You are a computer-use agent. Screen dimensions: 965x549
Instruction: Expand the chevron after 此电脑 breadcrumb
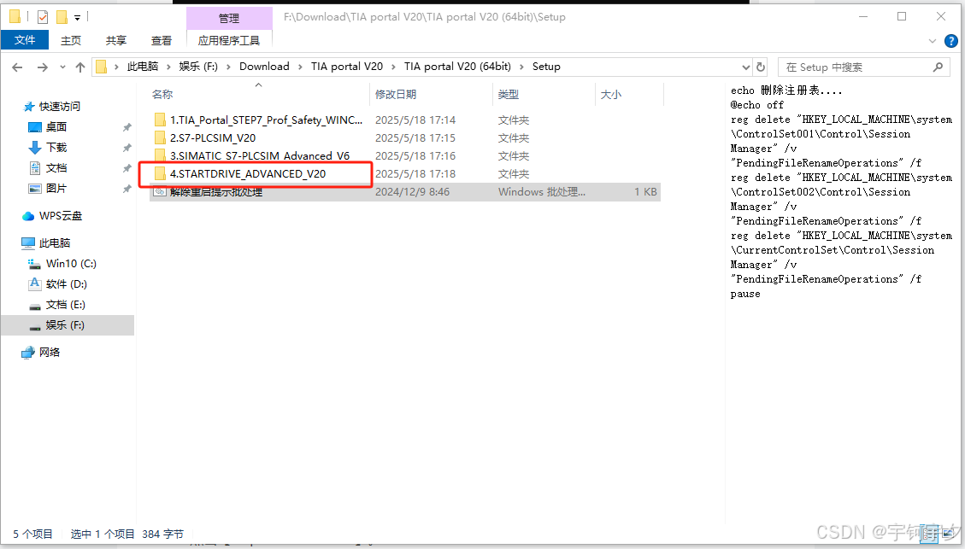(168, 67)
